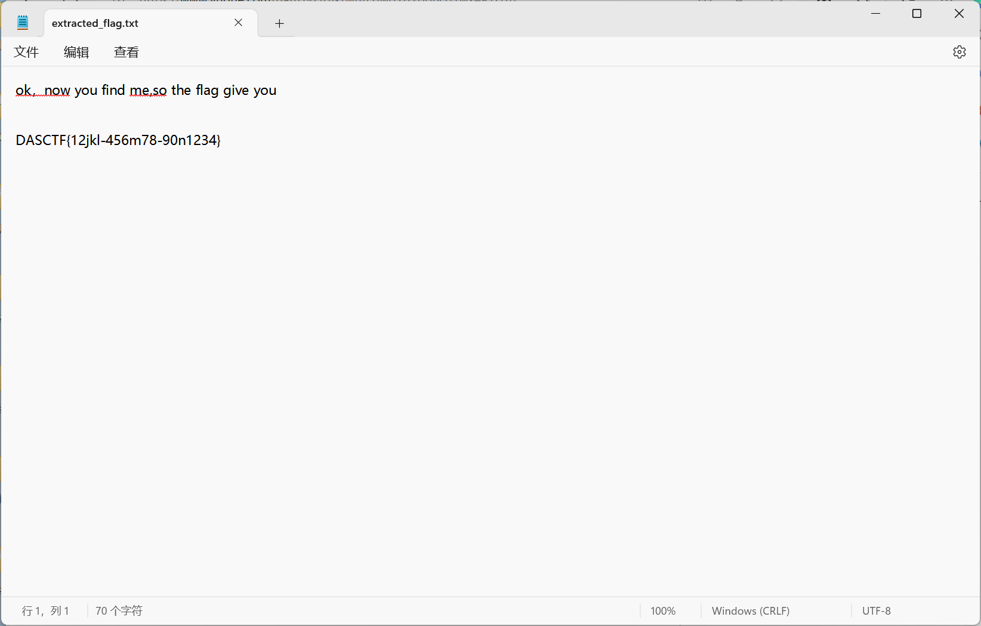The width and height of the screenshot is (981, 626).
Task: Click the underlined word "me.so"
Action: tap(148, 91)
